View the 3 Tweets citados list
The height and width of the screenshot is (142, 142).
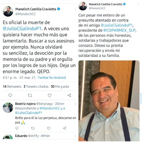36,87
